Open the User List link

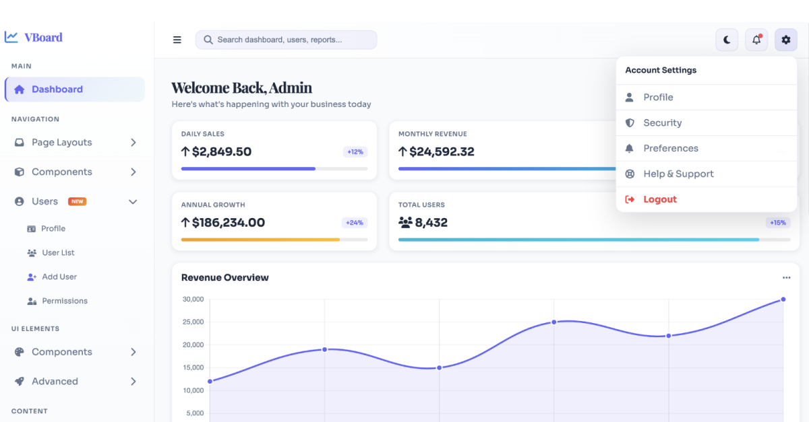(x=58, y=252)
